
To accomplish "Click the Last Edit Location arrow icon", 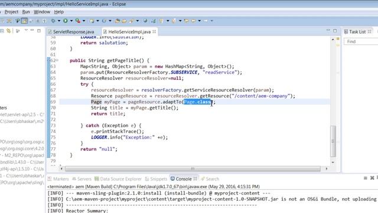I will [186, 21].
